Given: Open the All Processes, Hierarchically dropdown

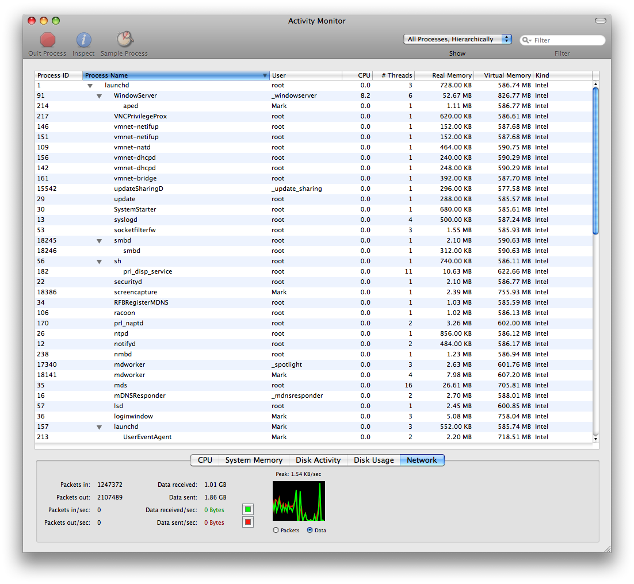Looking at the screenshot, I should tap(457, 39).
